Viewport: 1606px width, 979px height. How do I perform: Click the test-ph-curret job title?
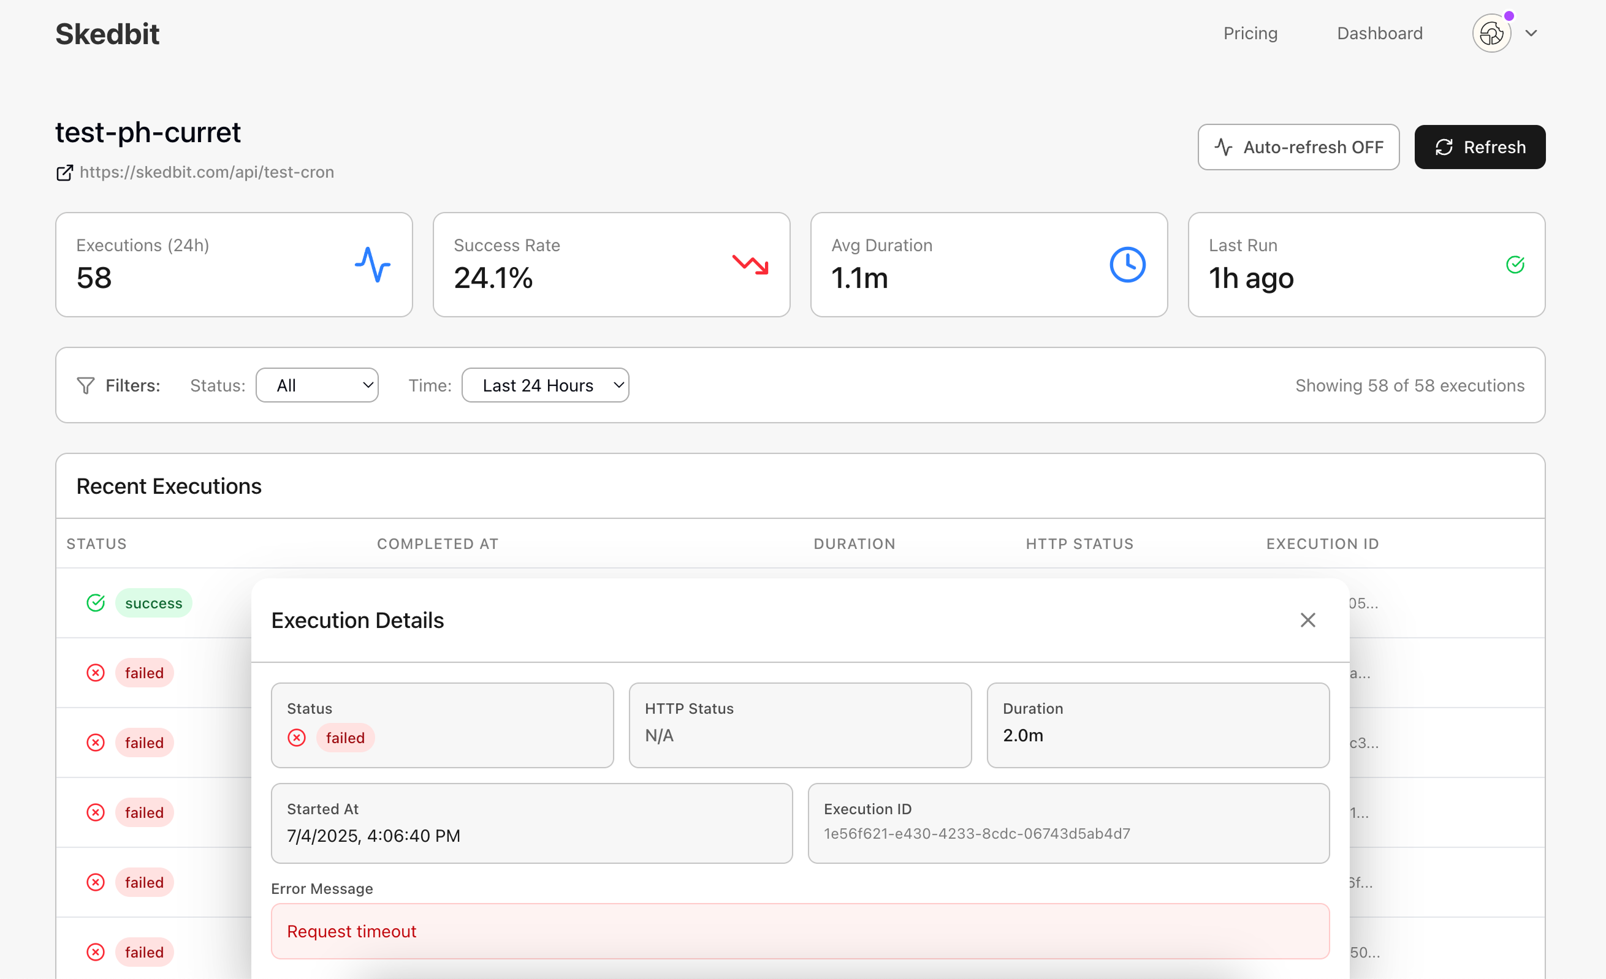pos(148,132)
